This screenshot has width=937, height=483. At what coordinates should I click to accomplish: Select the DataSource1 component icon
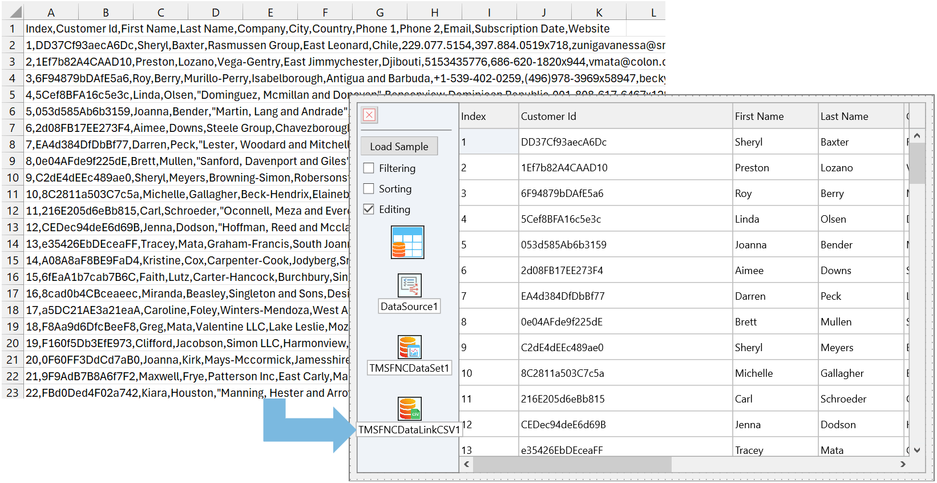coord(409,285)
